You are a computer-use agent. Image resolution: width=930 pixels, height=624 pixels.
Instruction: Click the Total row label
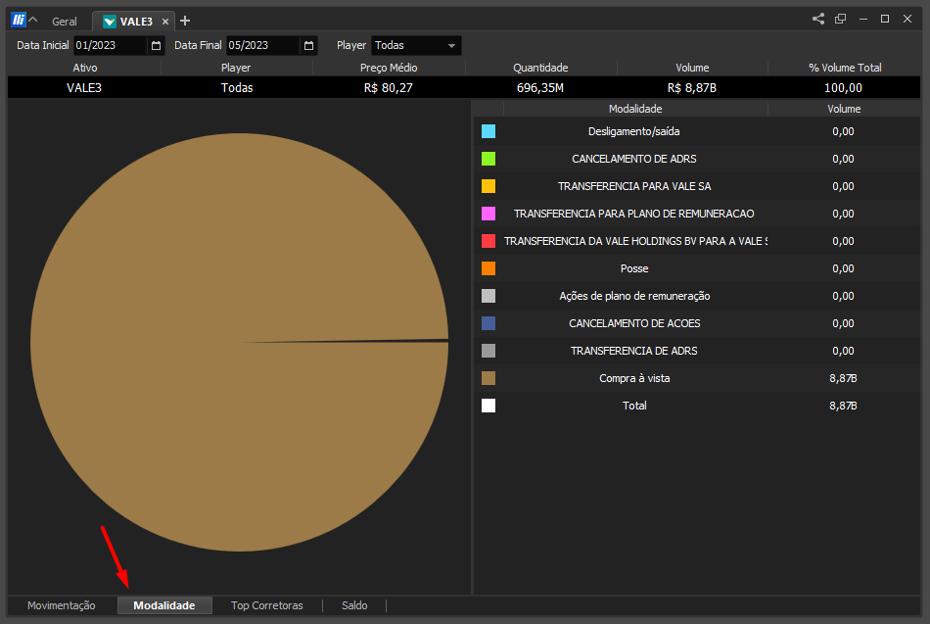pos(634,406)
